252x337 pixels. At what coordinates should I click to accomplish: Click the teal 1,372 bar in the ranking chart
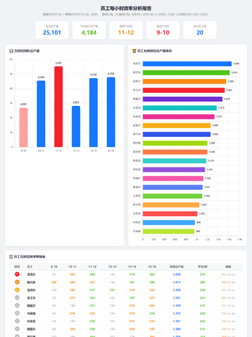180,108
